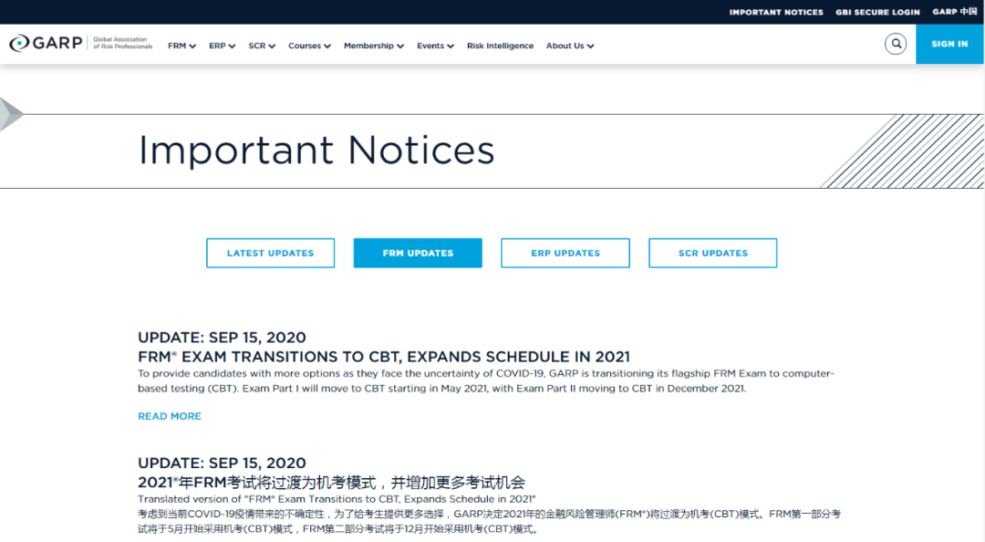Switch to GARP 中国 site
Image resolution: width=985 pixels, height=542 pixels.
click(x=954, y=12)
